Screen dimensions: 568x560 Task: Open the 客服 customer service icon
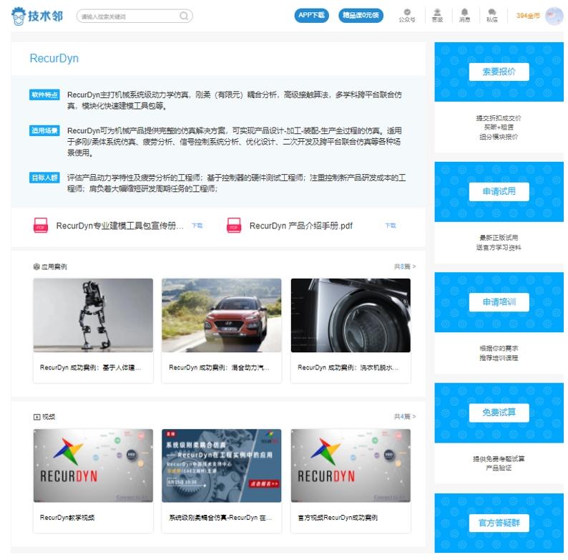click(437, 16)
